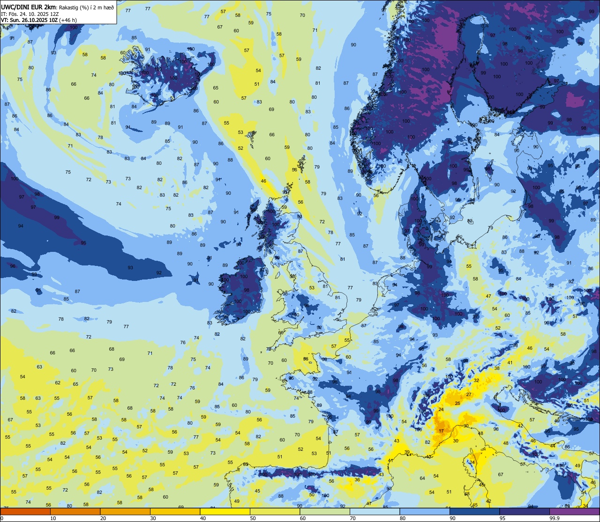Viewport: 600px width, 522px height.
Task: Select the pale blue 70–80 legend segment
Action: pos(375,512)
